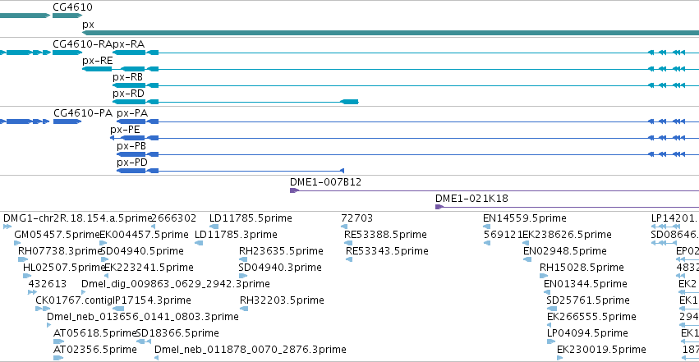Click the AT05618.5prime EST label
The width and height of the screenshot is (699, 362).
click(94, 333)
